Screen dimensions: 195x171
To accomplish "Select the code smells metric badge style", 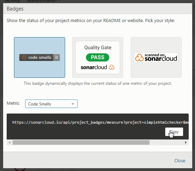I will coord(40,57).
